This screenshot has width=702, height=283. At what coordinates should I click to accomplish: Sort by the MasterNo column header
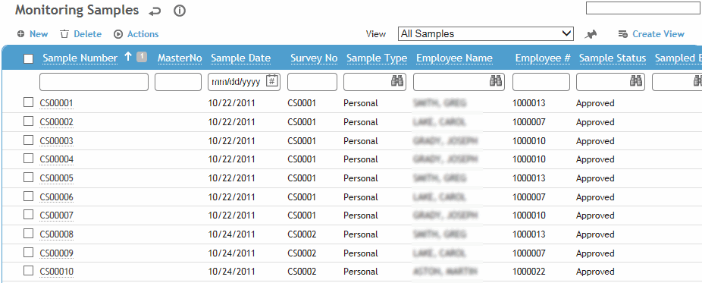180,58
